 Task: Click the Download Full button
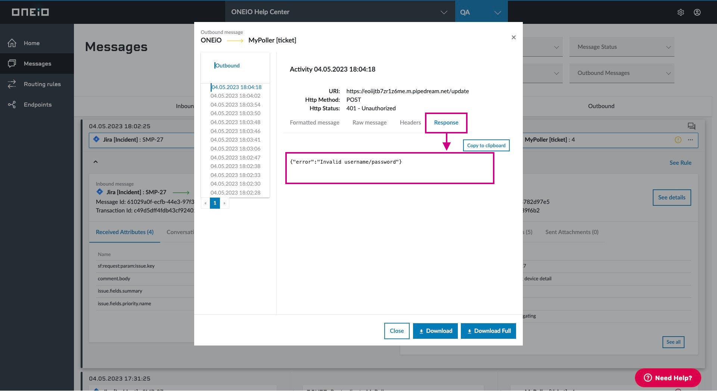coord(488,331)
